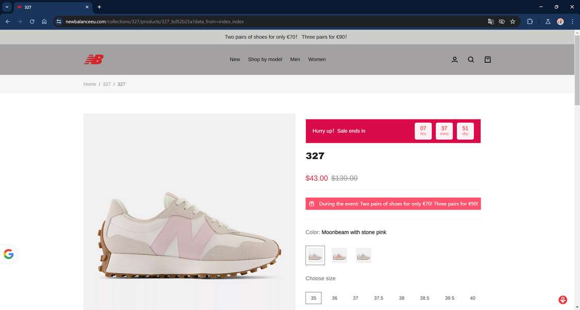This screenshot has height=310, width=580.
Task: Click the New Balance logo
Action: (x=94, y=60)
